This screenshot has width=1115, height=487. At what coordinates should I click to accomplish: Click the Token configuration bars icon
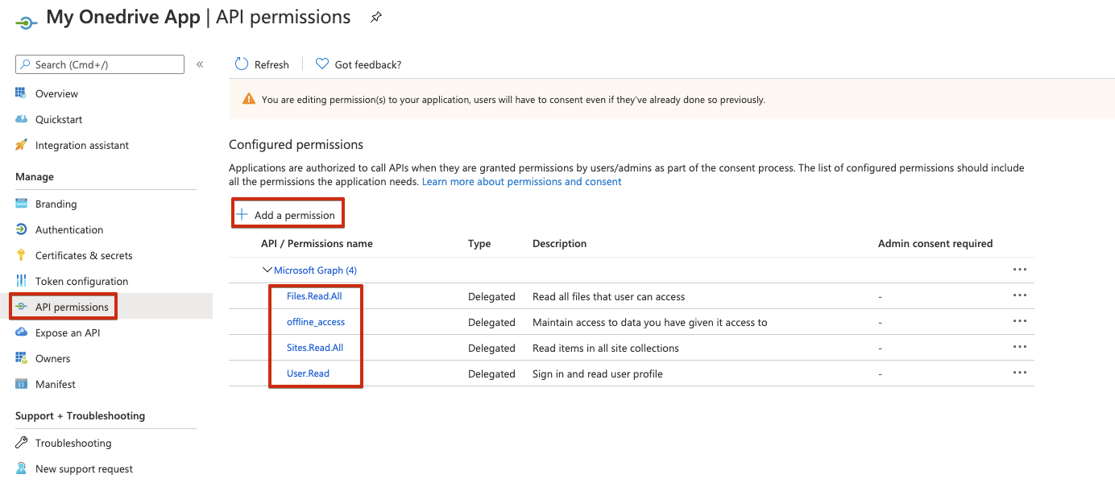21,281
